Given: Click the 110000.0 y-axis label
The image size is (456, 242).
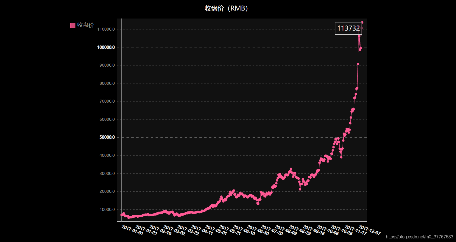Looking at the screenshot, I should coord(106,29).
